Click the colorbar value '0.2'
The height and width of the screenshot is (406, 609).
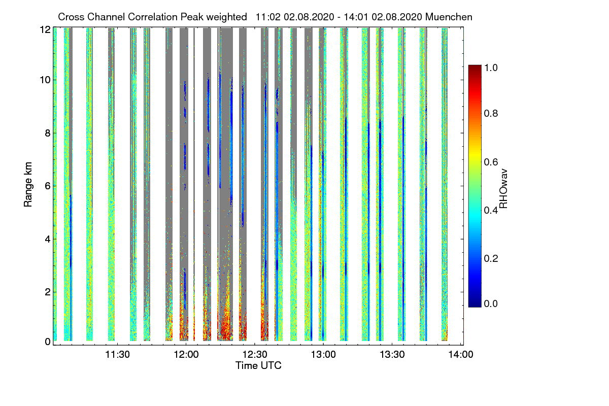491,258
